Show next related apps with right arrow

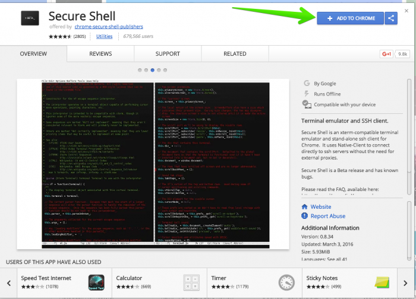tap(405, 283)
